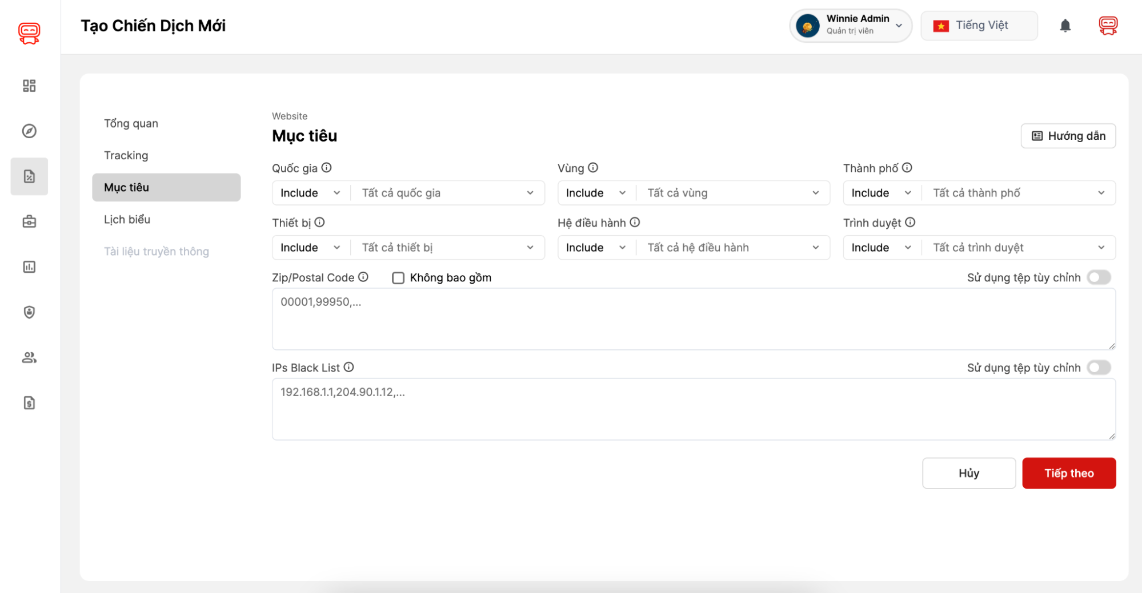
Task: Open the briefcase icon in sidebar
Action: click(x=29, y=221)
